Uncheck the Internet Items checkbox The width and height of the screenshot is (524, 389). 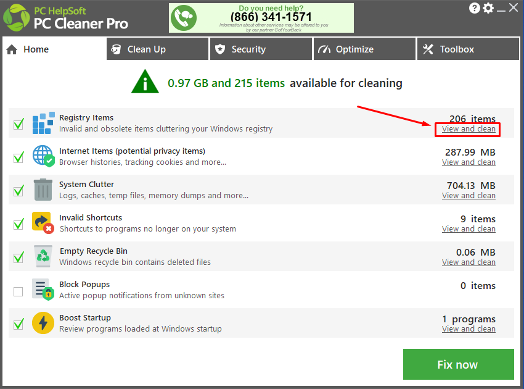[18, 157]
